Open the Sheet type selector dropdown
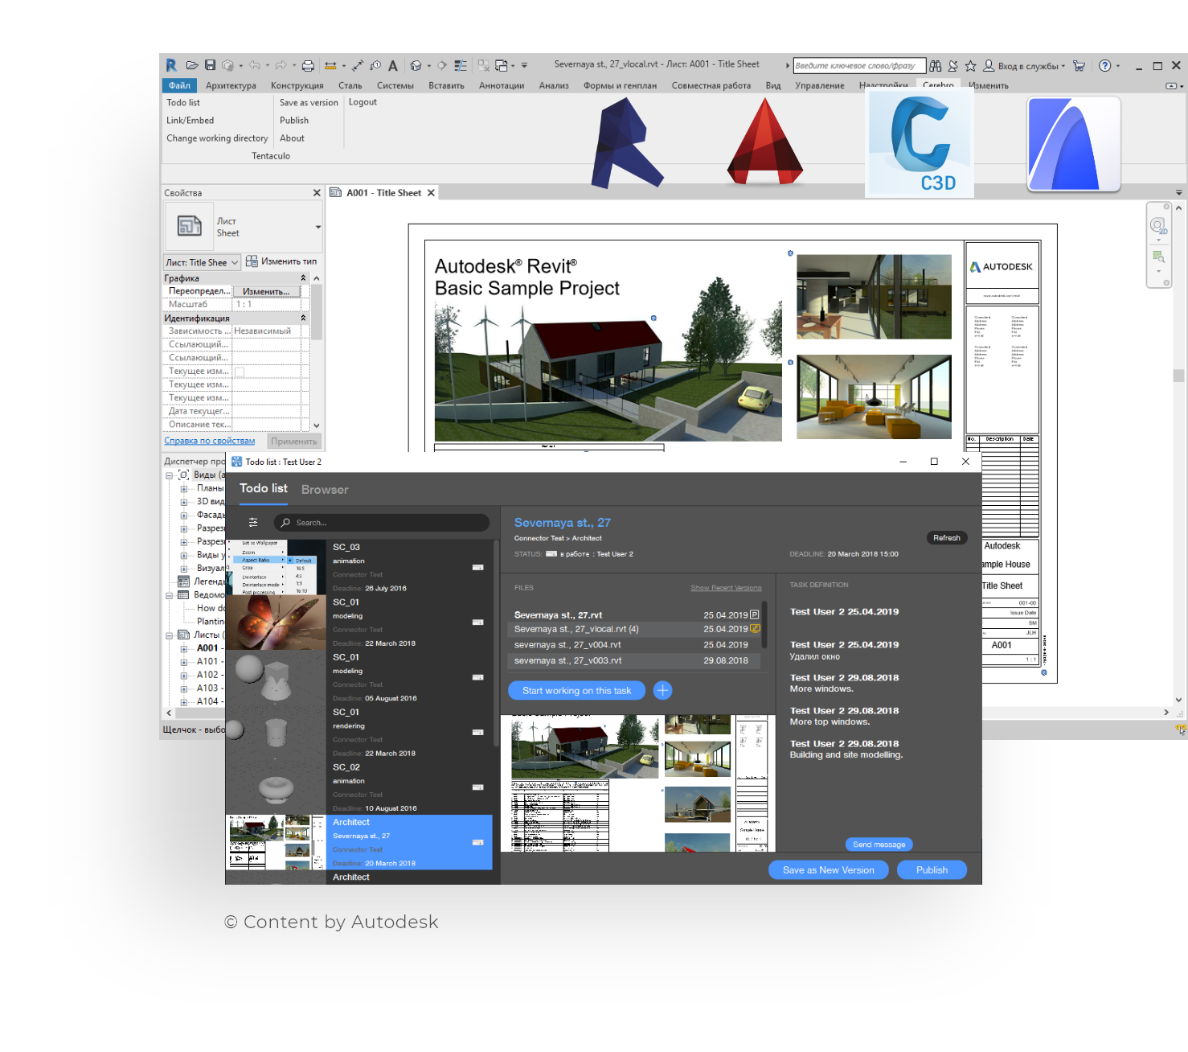Viewport: 1188px width, 1052px height. click(x=318, y=227)
